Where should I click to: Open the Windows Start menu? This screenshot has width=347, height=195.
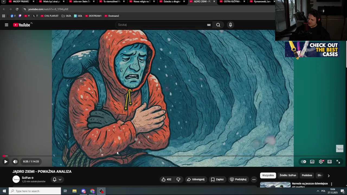point(4,191)
